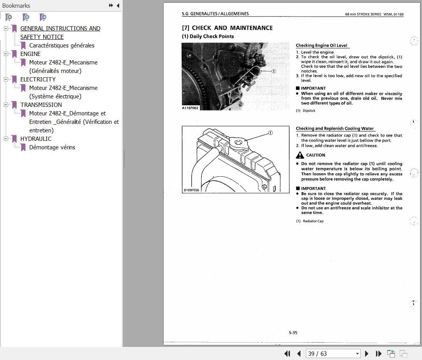Go to previous page arrow
Screen dimensions: 422x360
299,353
